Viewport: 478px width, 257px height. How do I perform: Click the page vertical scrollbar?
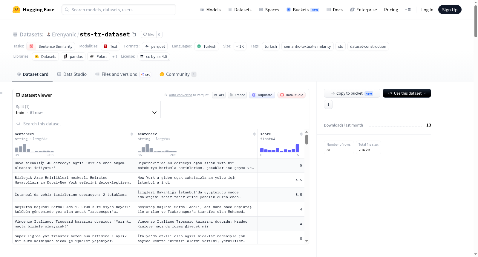pos(476,21)
